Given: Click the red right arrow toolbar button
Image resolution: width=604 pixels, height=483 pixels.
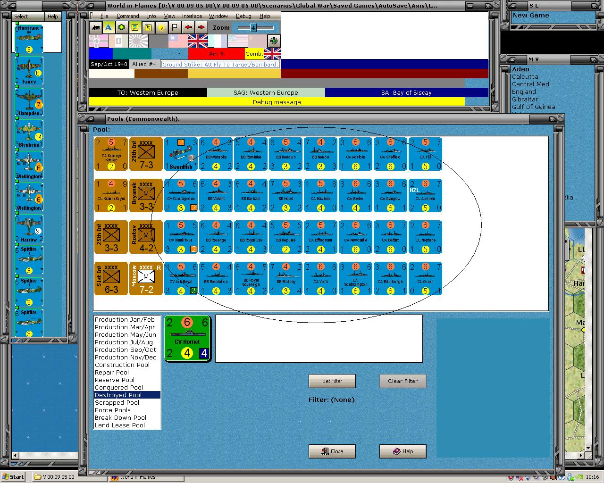Looking at the screenshot, I should click(201, 27).
